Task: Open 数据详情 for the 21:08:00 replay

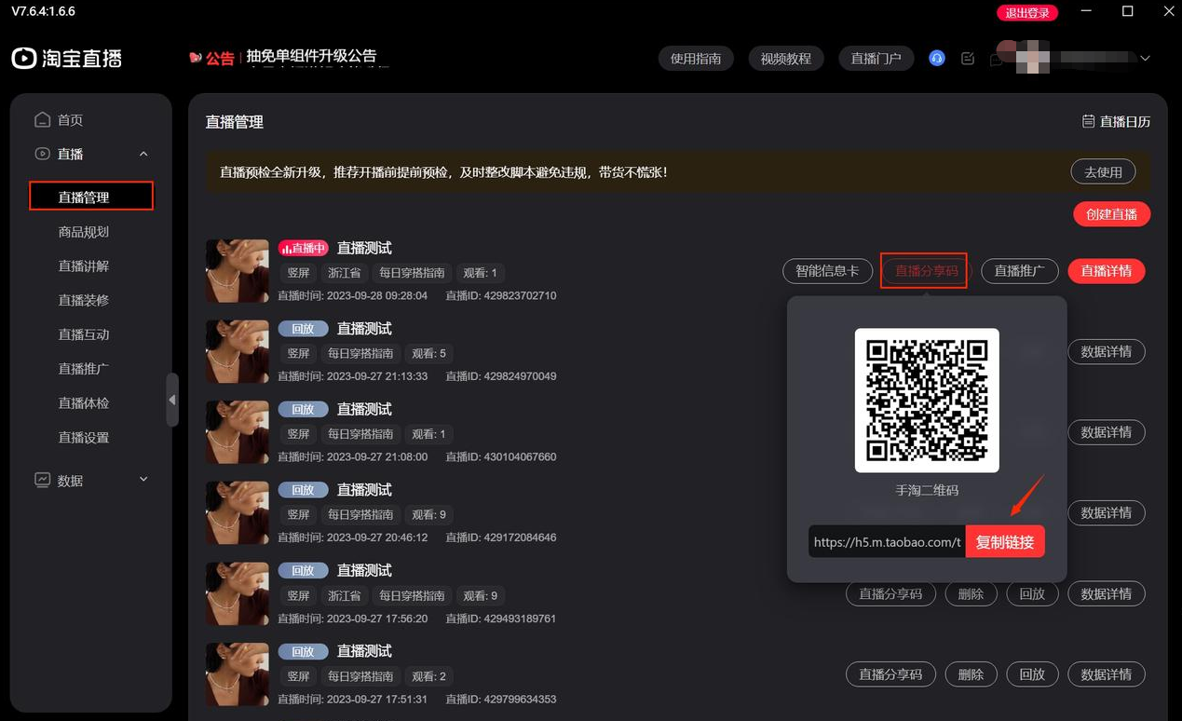Action: [1107, 432]
